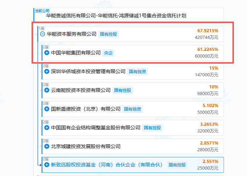Image resolution: width=247 pixels, height=176 pixels.
Task: Click 国有控股 tag beside 云南能投资本投资
Action: click(x=123, y=90)
